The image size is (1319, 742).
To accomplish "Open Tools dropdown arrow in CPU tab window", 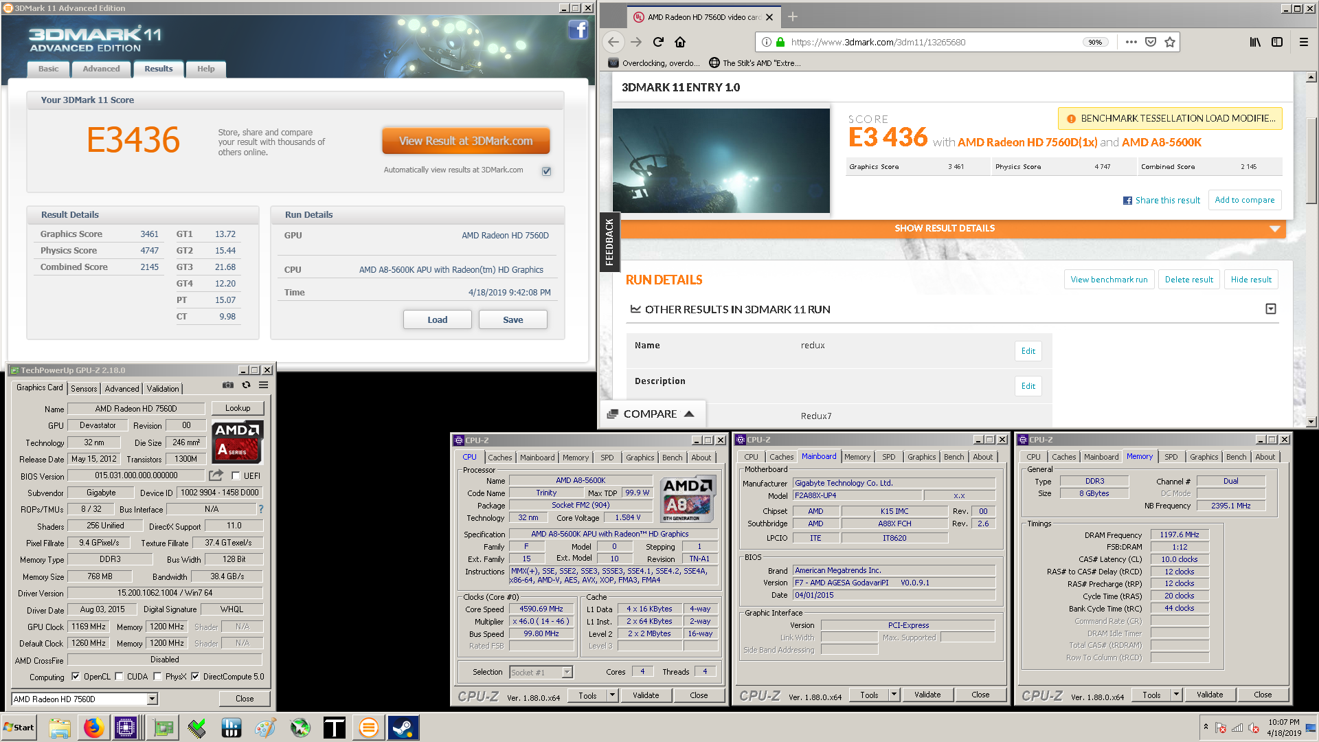I will click(612, 695).
